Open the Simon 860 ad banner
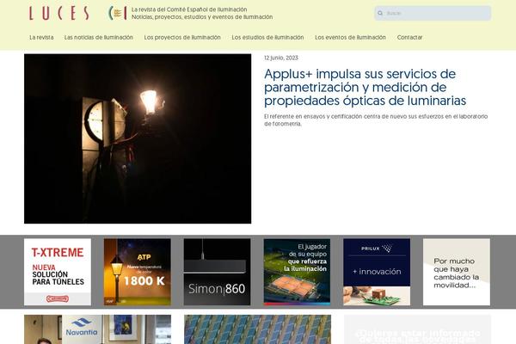The height and width of the screenshot is (344, 516). [x=218, y=272]
